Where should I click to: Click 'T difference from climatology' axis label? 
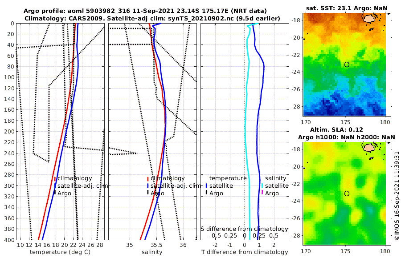click(x=245, y=252)
